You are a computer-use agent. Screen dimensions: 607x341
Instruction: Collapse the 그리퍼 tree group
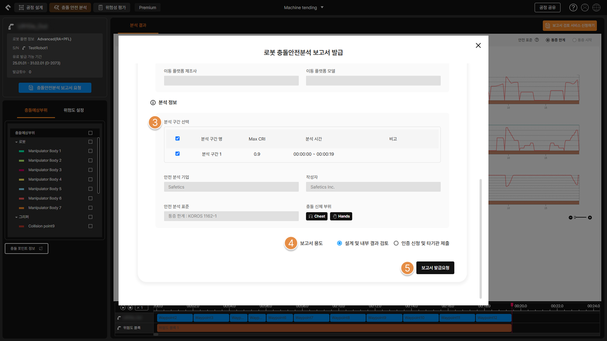(x=16, y=217)
